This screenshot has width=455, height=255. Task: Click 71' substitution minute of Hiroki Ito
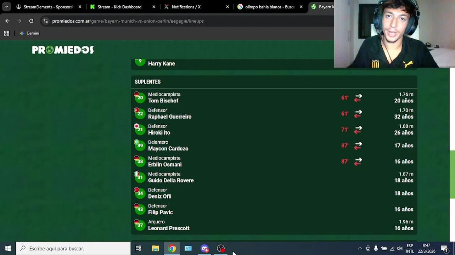click(345, 130)
